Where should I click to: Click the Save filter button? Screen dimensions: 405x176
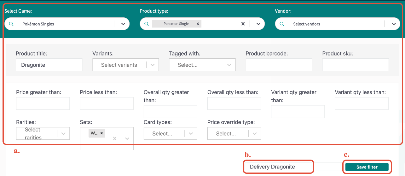click(x=367, y=167)
